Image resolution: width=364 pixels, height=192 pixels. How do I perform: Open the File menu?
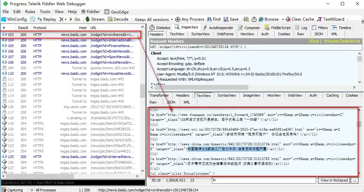(x=6, y=12)
